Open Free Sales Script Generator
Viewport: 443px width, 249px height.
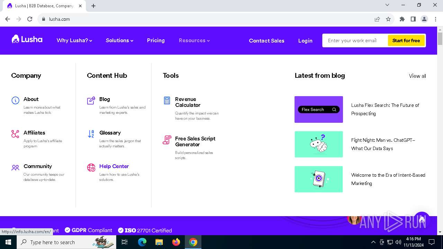point(195,141)
